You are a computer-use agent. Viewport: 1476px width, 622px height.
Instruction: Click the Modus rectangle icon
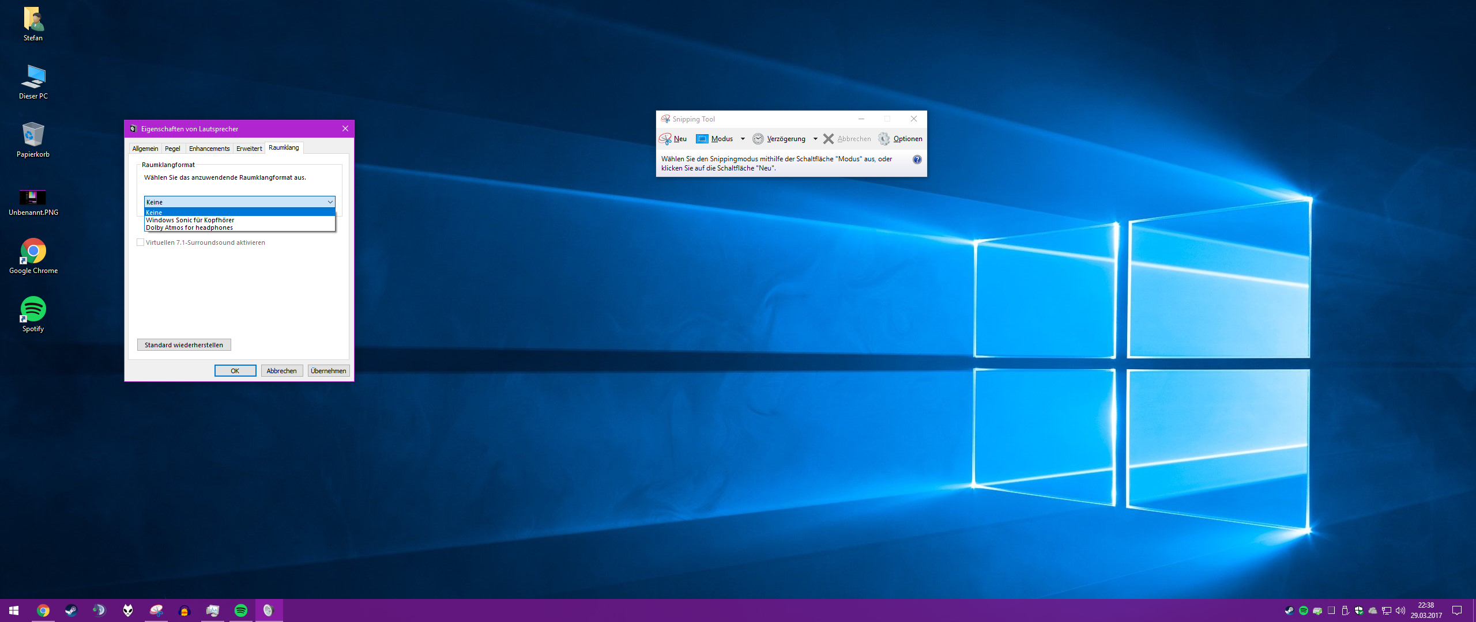tap(702, 139)
